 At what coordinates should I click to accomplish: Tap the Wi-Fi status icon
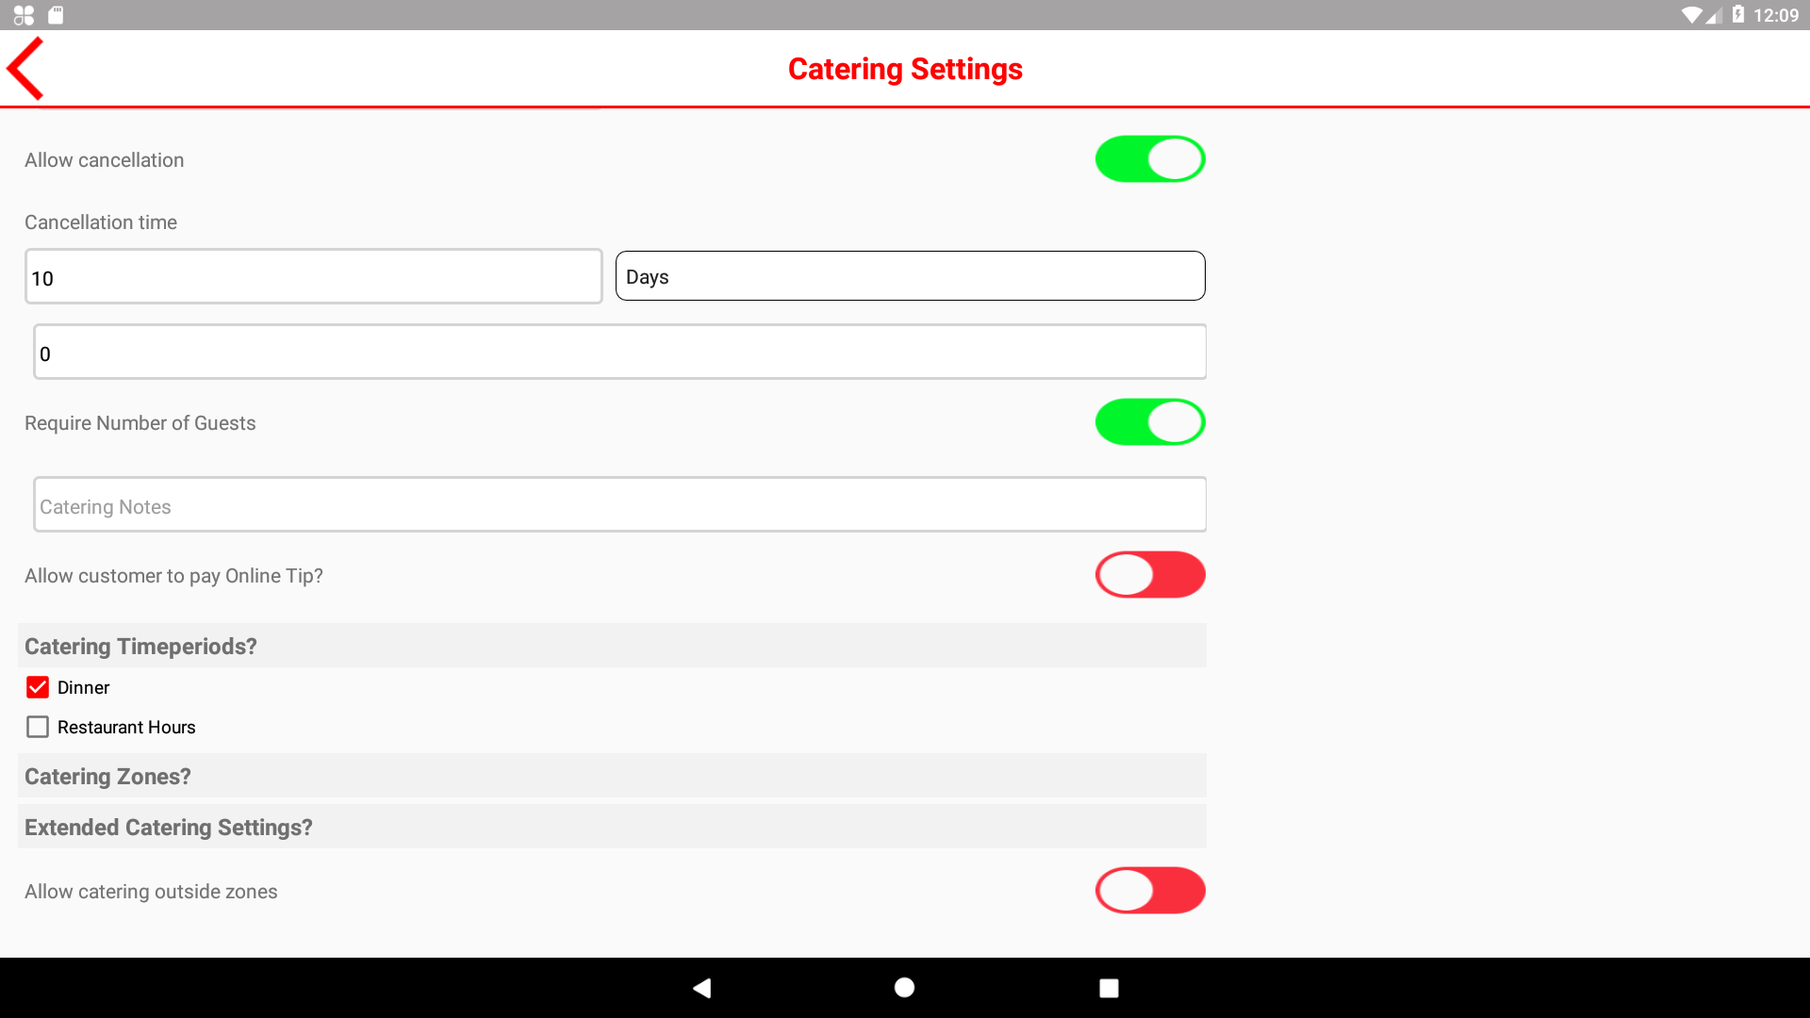(x=1691, y=15)
